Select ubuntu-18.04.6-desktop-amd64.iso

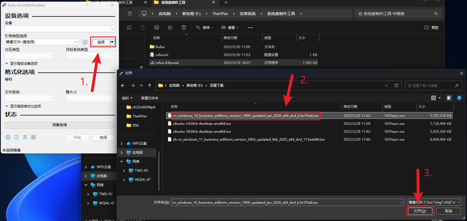309,132
